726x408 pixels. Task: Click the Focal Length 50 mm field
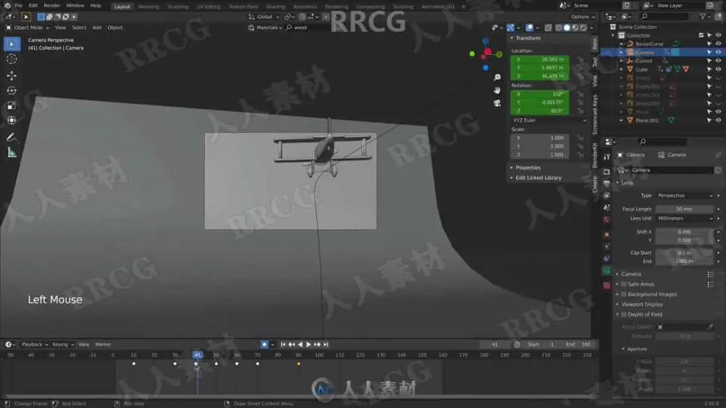pyautogui.click(x=685, y=209)
